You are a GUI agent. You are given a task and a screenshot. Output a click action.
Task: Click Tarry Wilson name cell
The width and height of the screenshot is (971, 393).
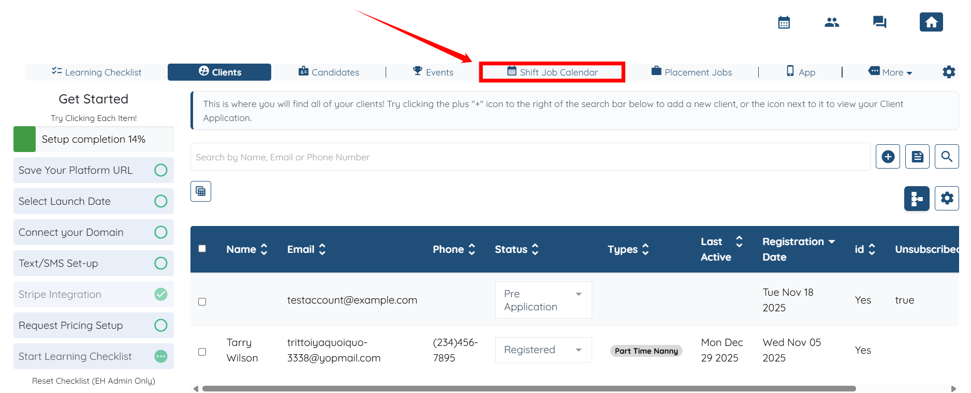(x=242, y=350)
